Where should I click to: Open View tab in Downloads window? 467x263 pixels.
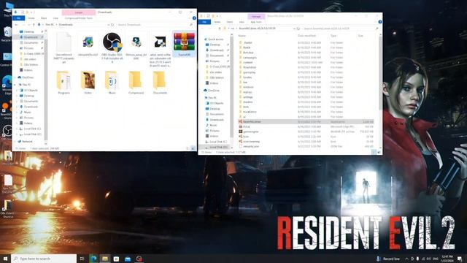pos(55,18)
